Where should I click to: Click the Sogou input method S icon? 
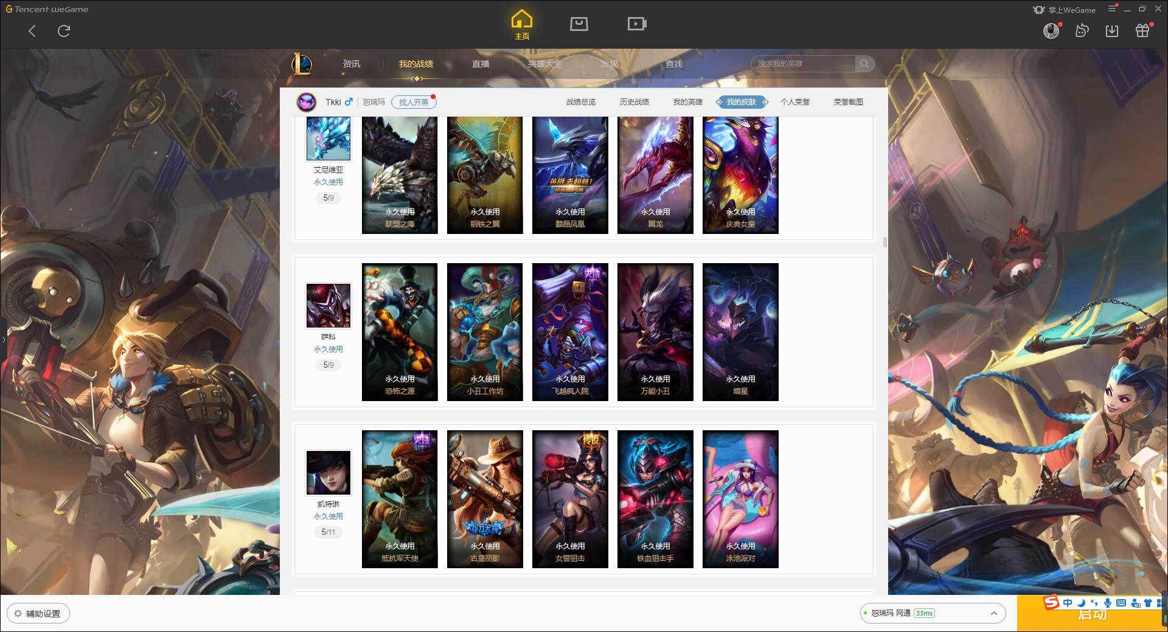click(x=1052, y=602)
